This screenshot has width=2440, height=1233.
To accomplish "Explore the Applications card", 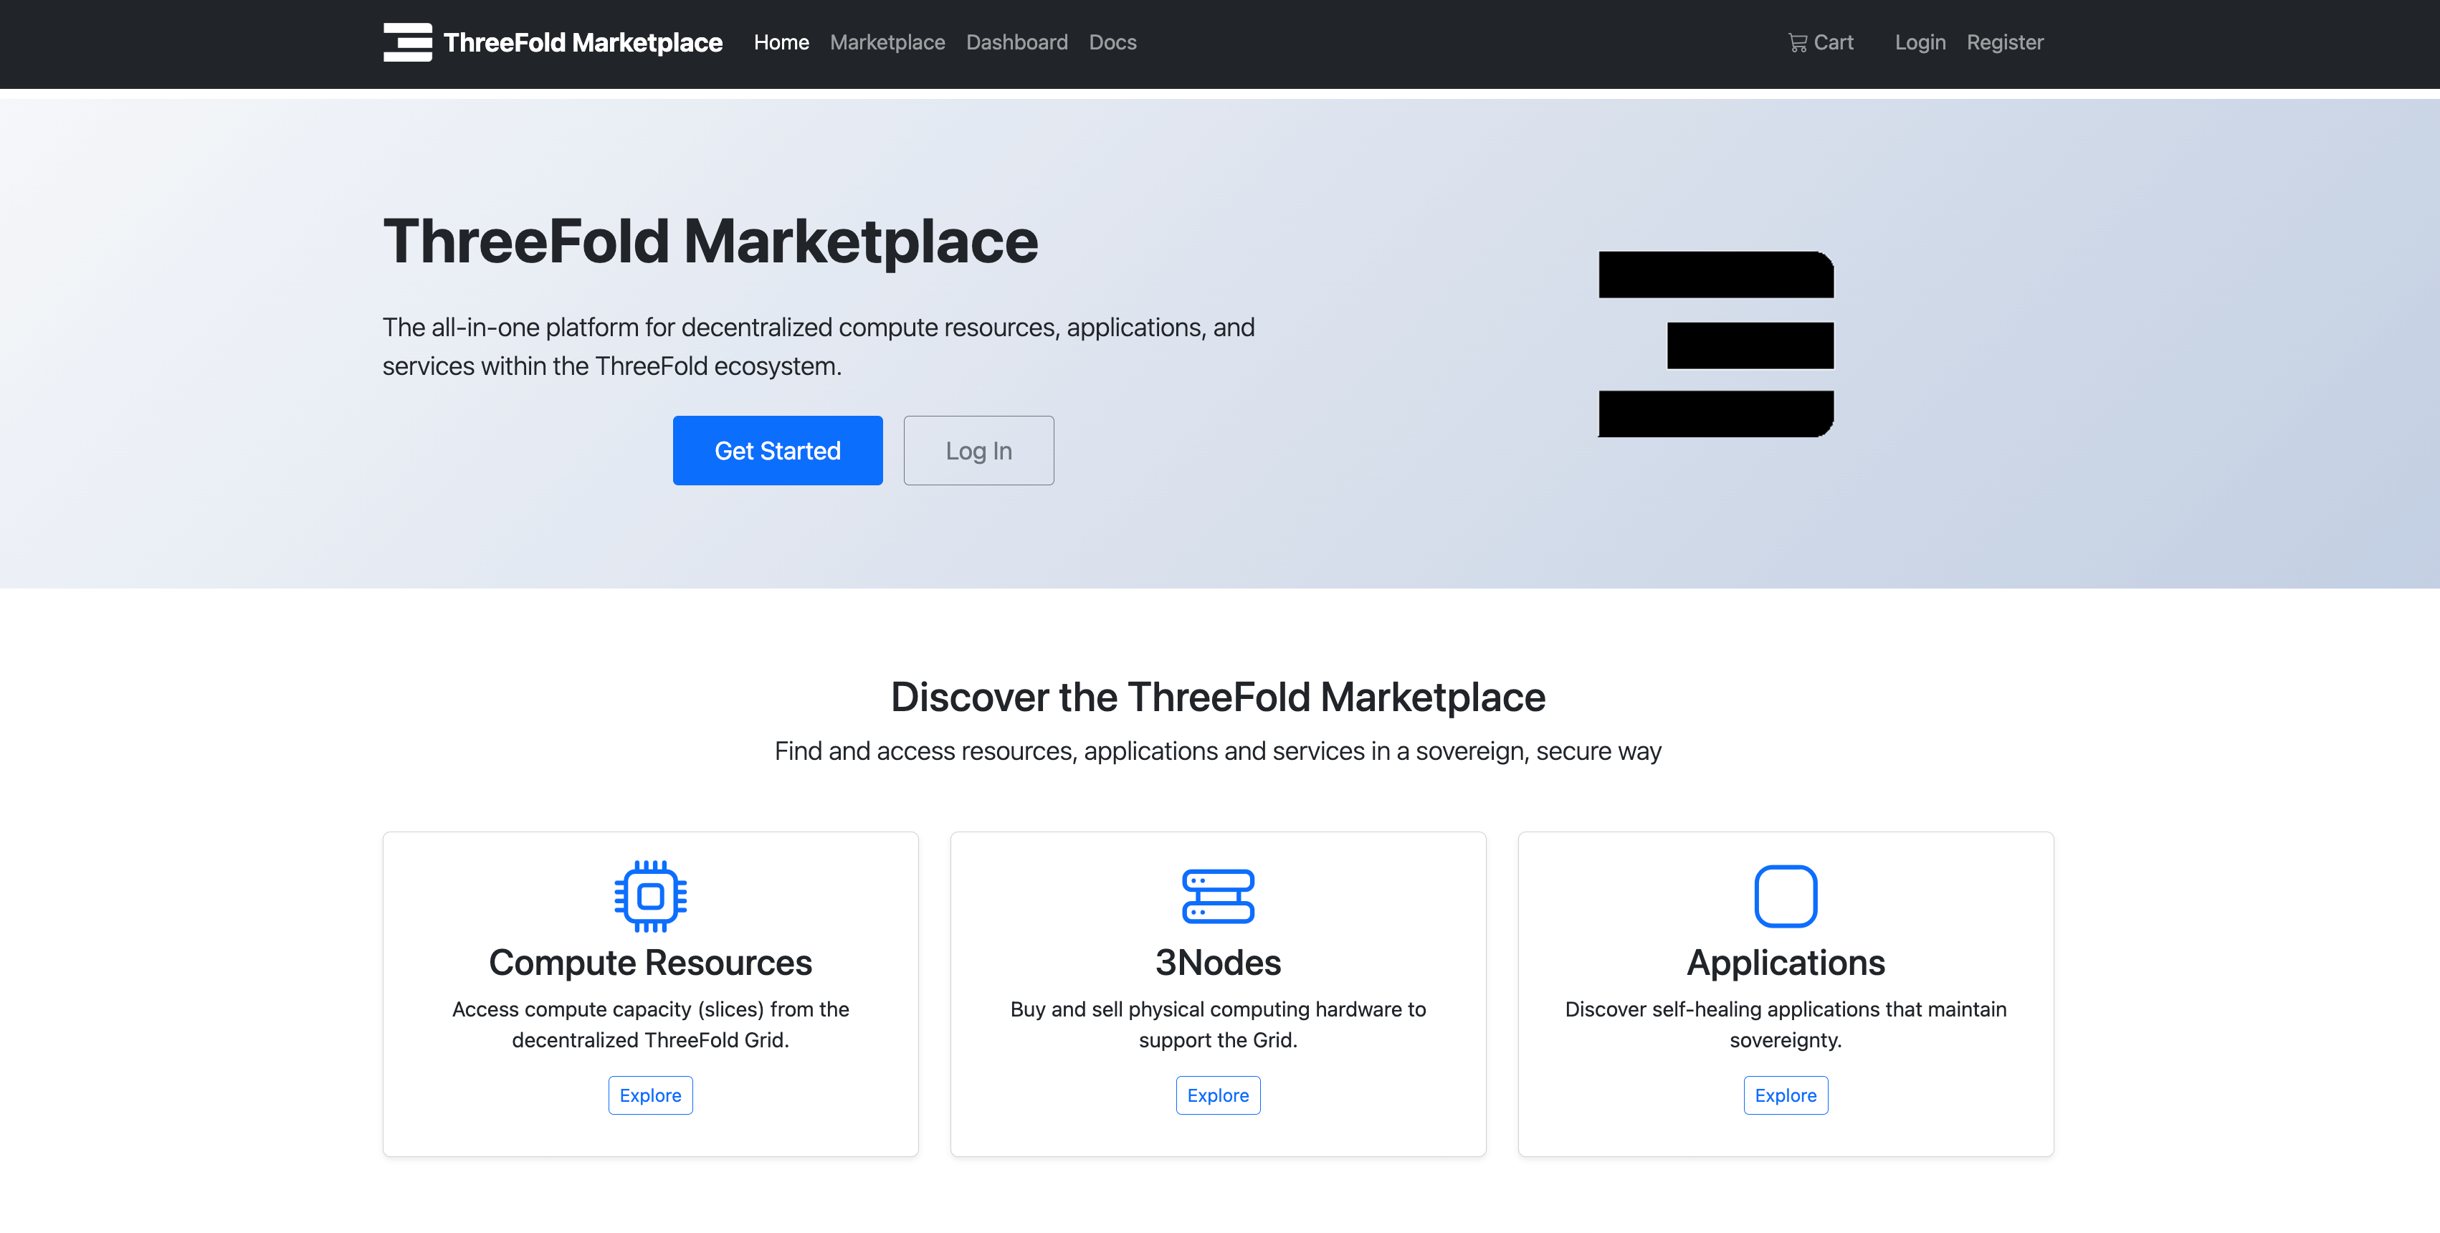I will click(1785, 1095).
